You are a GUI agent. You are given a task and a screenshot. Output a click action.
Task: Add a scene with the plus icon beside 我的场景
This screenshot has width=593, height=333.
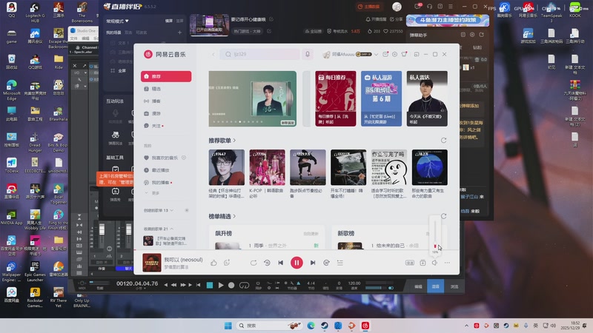tap(179, 33)
